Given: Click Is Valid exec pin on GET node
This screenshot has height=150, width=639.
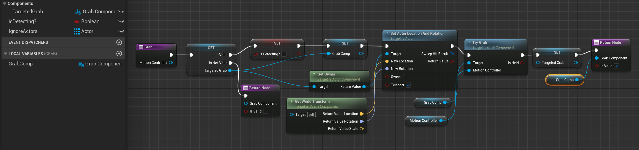Looking at the screenshot, I should (231, 55).
